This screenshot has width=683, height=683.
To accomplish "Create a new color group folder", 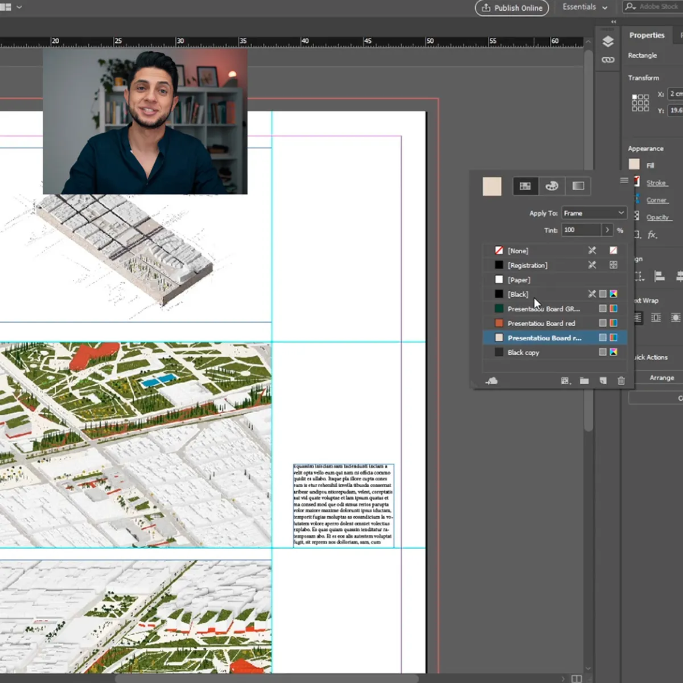I will (584, 380).
